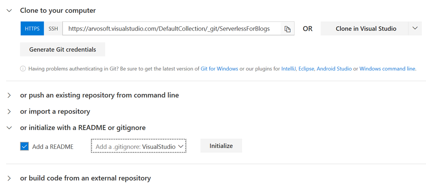Open the Windows command line link

point(387,69)
